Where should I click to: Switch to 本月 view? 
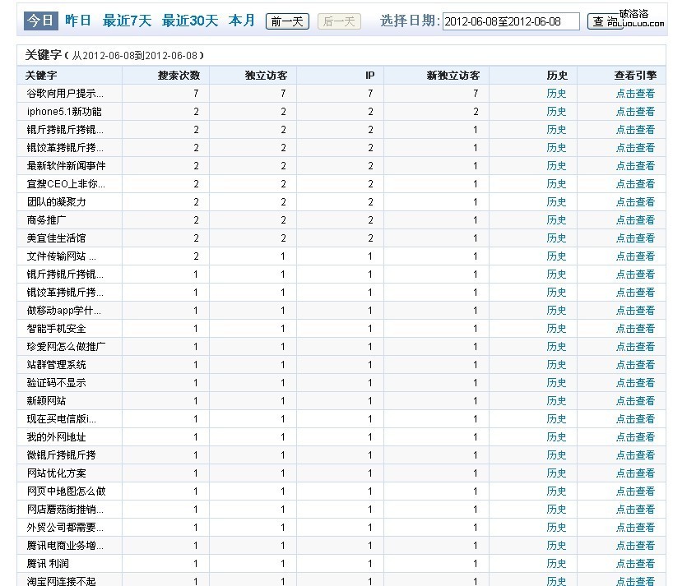click(242, 21)
